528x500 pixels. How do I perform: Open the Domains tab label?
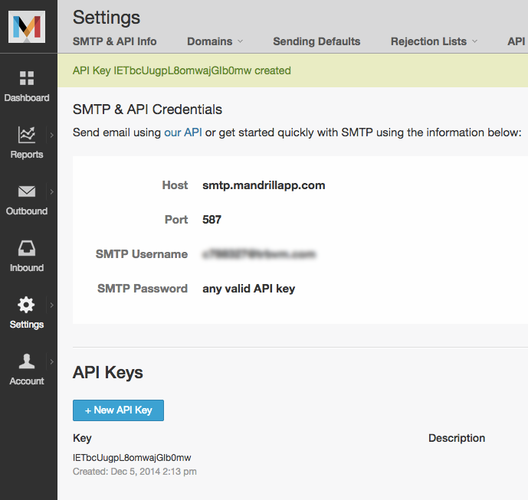(x=209, y=41)
